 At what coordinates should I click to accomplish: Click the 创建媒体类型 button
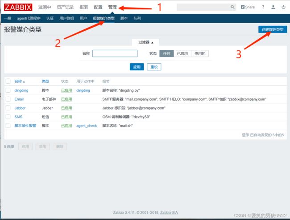(273, 29)
